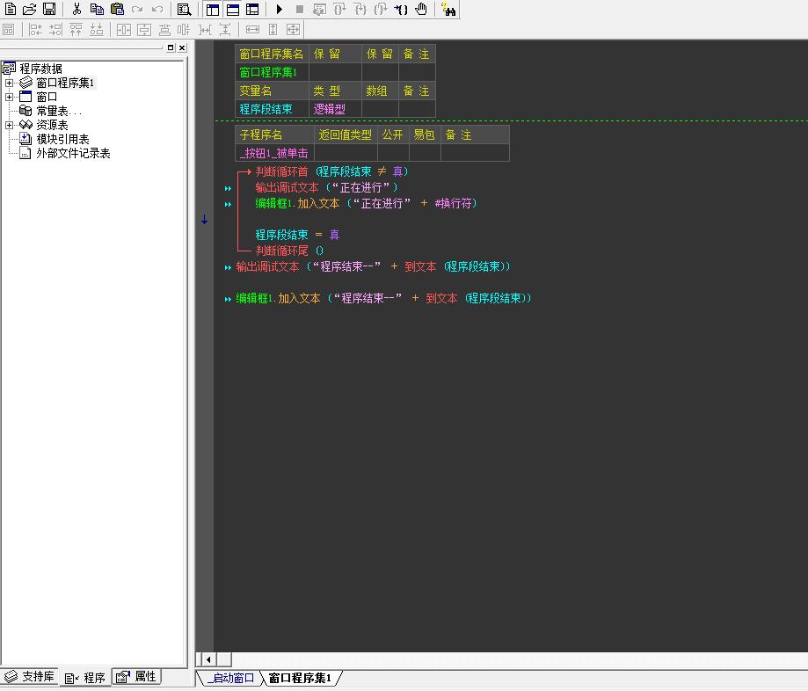This screenshot has height=691, width=808.
Task: Click the run-to-cursor debug icon
Action: (401, 9)
